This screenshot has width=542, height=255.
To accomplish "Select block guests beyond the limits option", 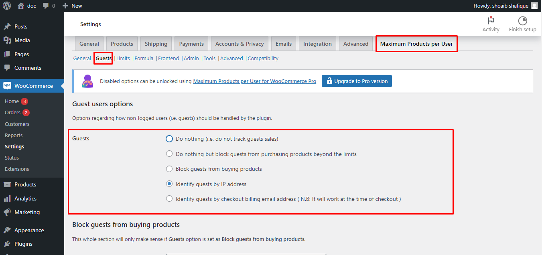I will pyautogui.click(x=169, y=154).
